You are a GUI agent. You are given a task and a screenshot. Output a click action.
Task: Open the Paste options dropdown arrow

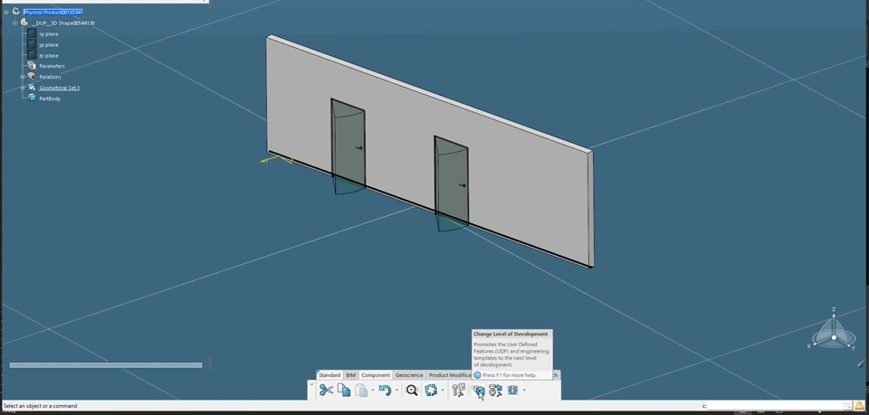[x=372, y=390]
